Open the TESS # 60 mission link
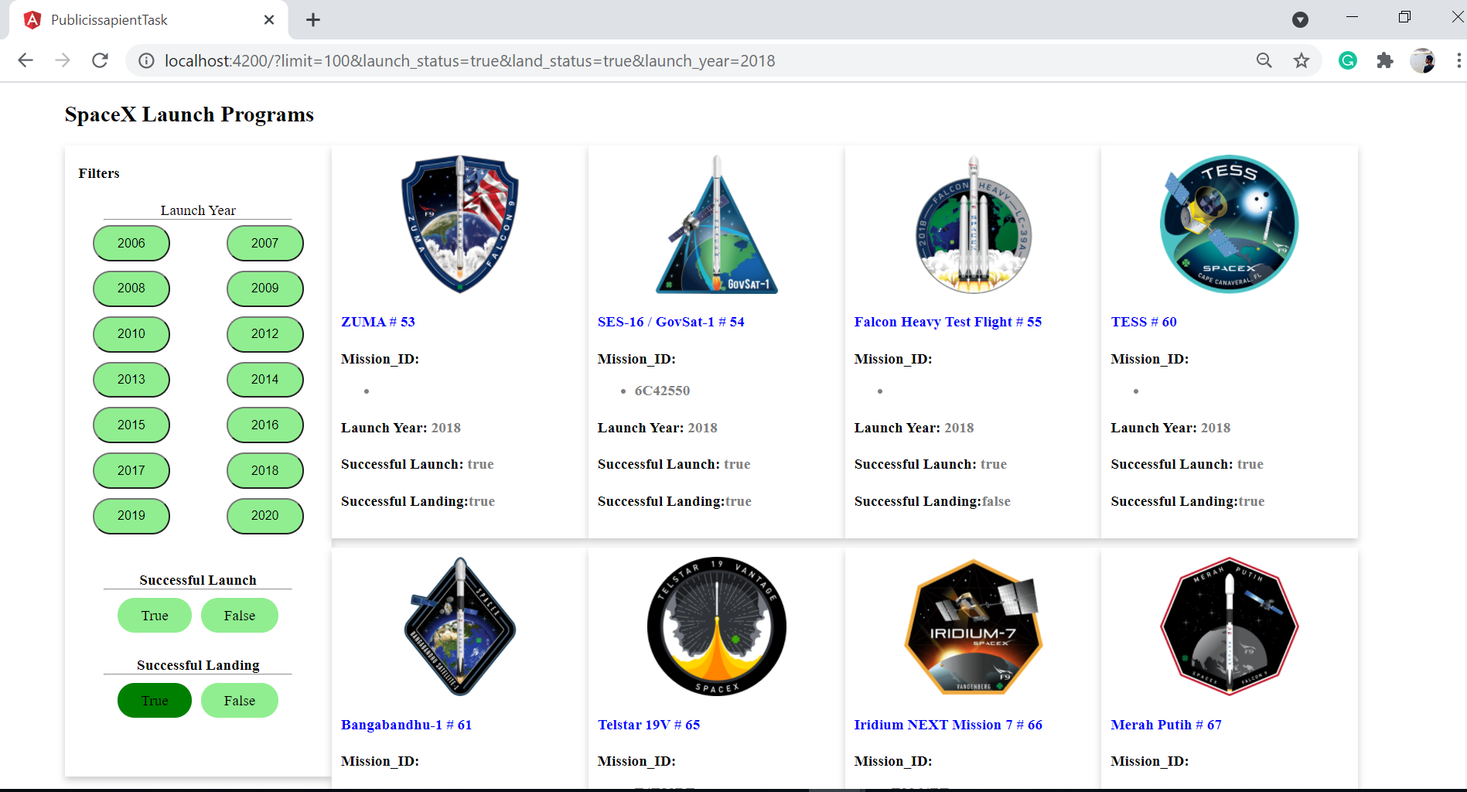Screen dimensions: 1467x792 pos(1143,322)
